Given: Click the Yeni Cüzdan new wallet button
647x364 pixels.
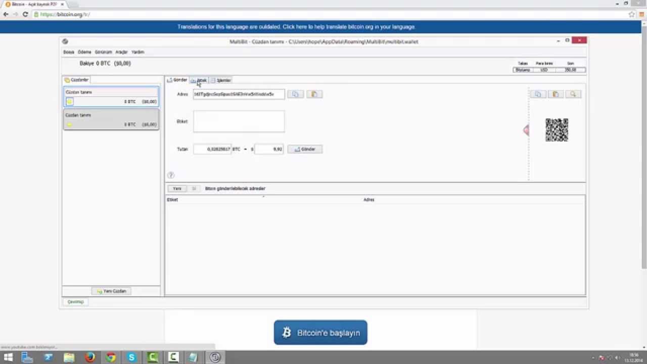Looking at the screenshot, I should point(111,291).
